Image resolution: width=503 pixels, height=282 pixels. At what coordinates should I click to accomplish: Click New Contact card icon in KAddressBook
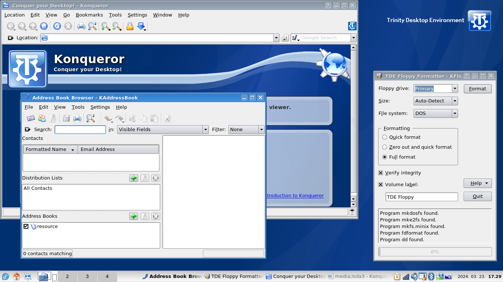click(31, 118)
